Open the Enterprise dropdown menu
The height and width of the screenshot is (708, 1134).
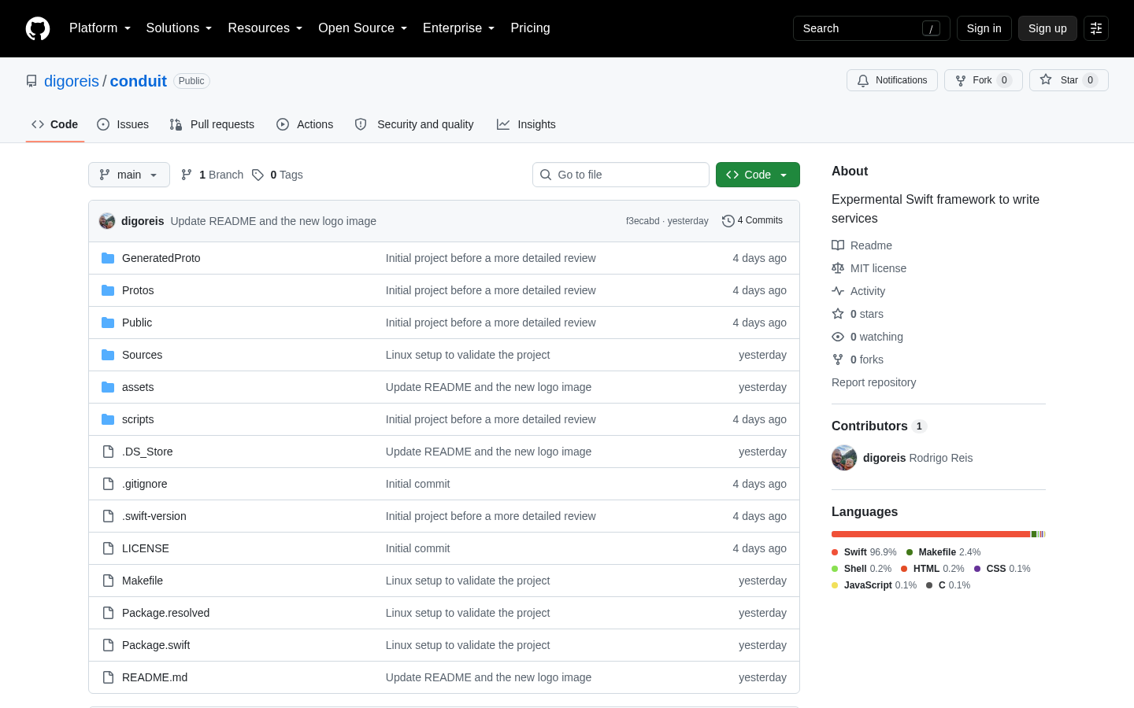[x=458, y=28]
